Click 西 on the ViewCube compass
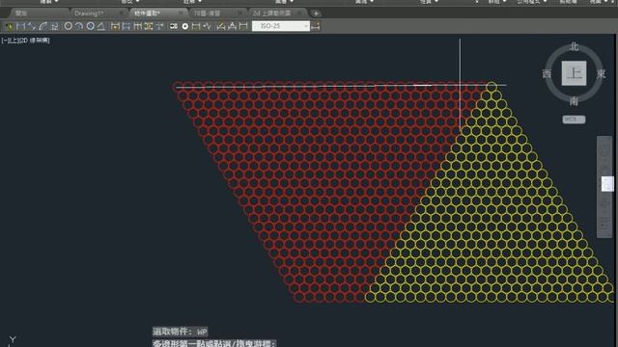This screenshot has width=618, height=347. pyautogui.click(x=547, y=73)
